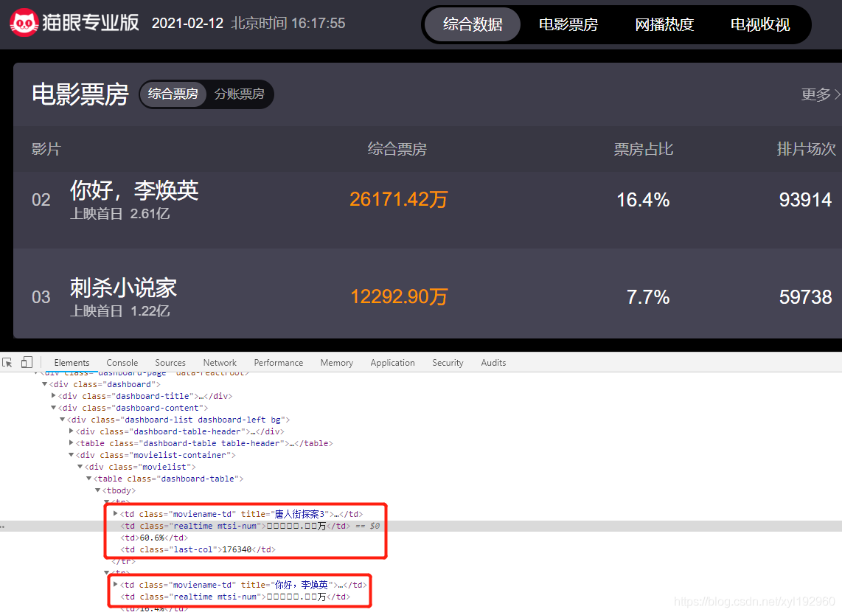
Task: Select the 综合票房 toggle option
Action: click(x=173, y=94)
